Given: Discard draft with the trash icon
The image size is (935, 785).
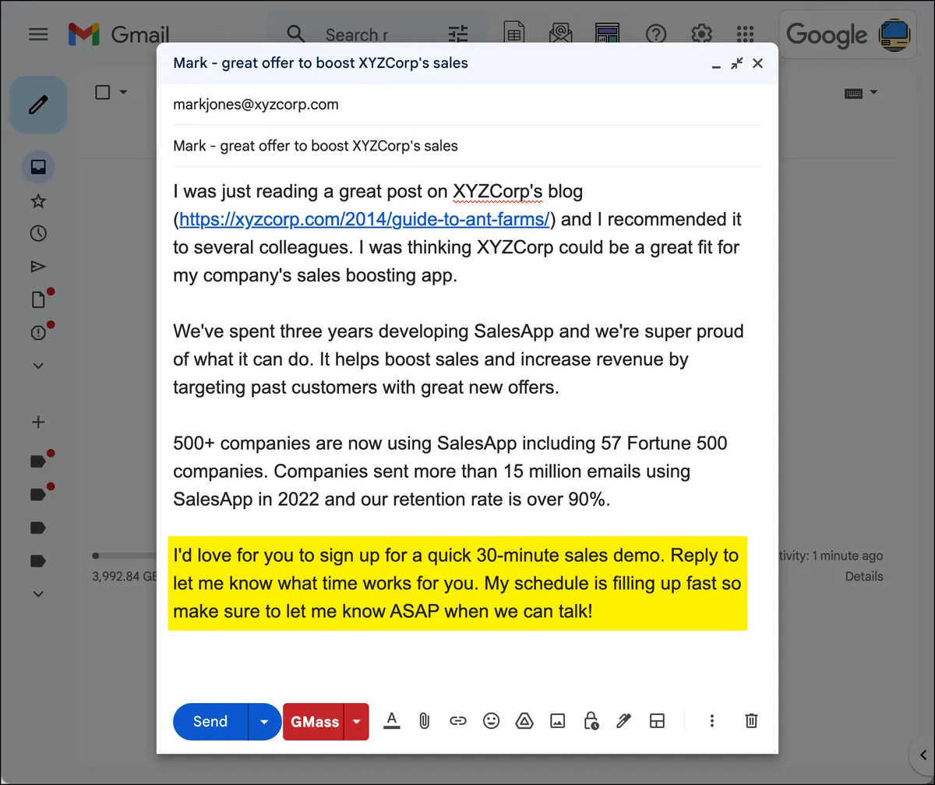Looking at the screenshot, I should pos(751,721).
